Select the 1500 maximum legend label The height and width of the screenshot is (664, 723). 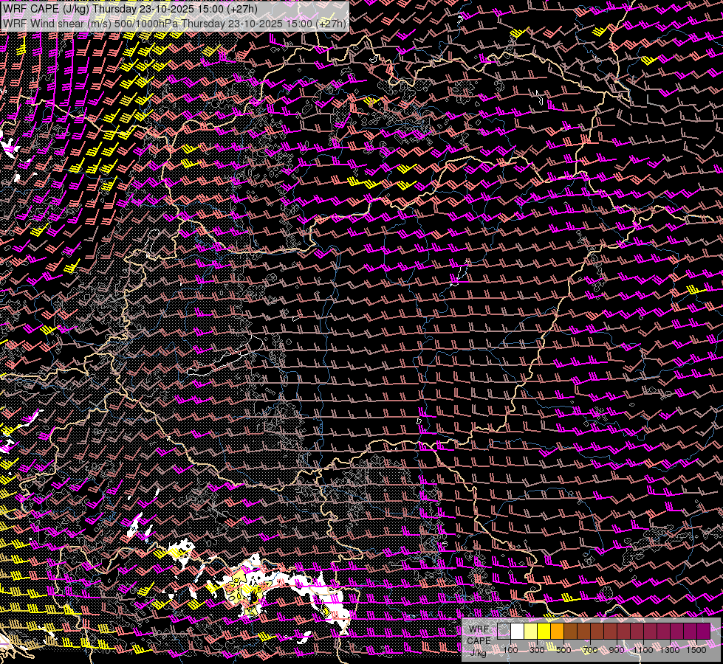pyautogui.click(x=696, y=650)
